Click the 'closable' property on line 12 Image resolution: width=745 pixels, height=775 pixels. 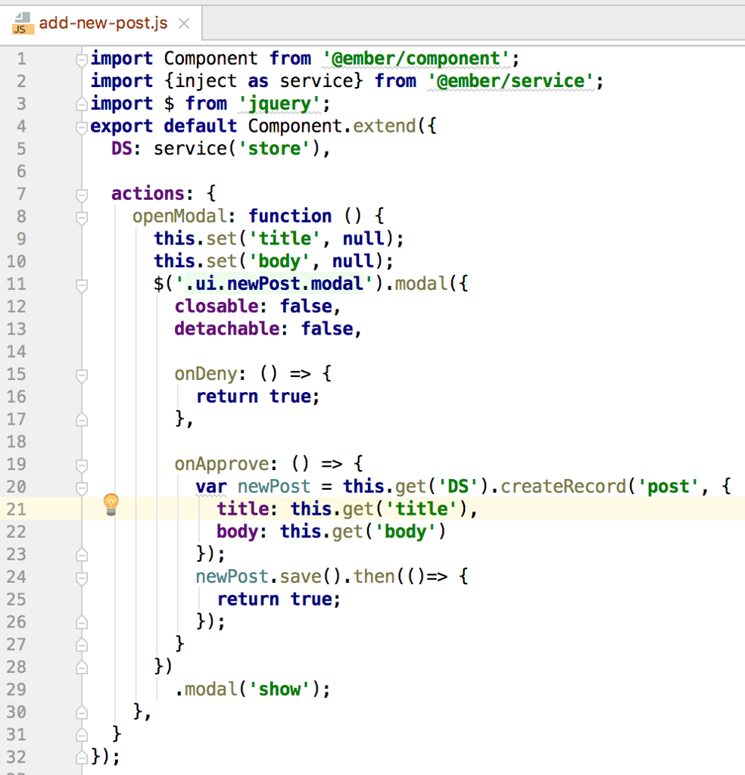click(x=216, y=307)
